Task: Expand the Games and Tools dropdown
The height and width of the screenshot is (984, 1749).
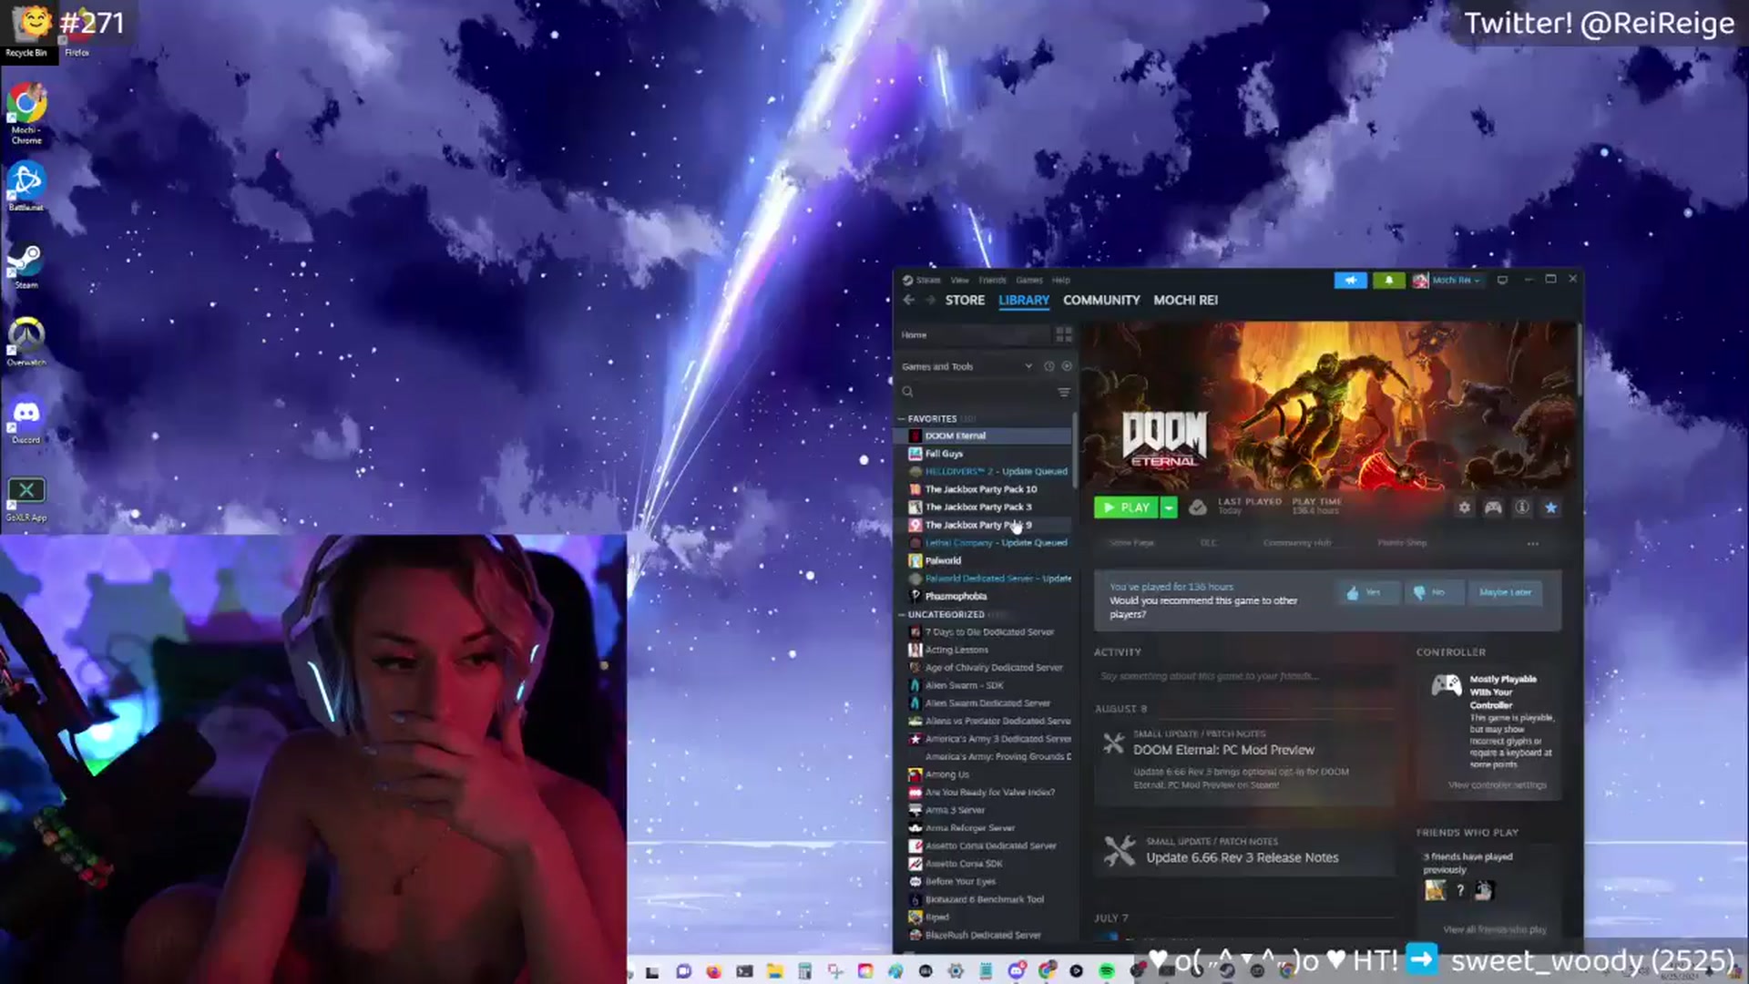Action: (967, 366)
